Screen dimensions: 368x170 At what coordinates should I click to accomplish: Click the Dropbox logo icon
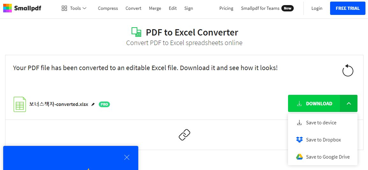[299, 140]
